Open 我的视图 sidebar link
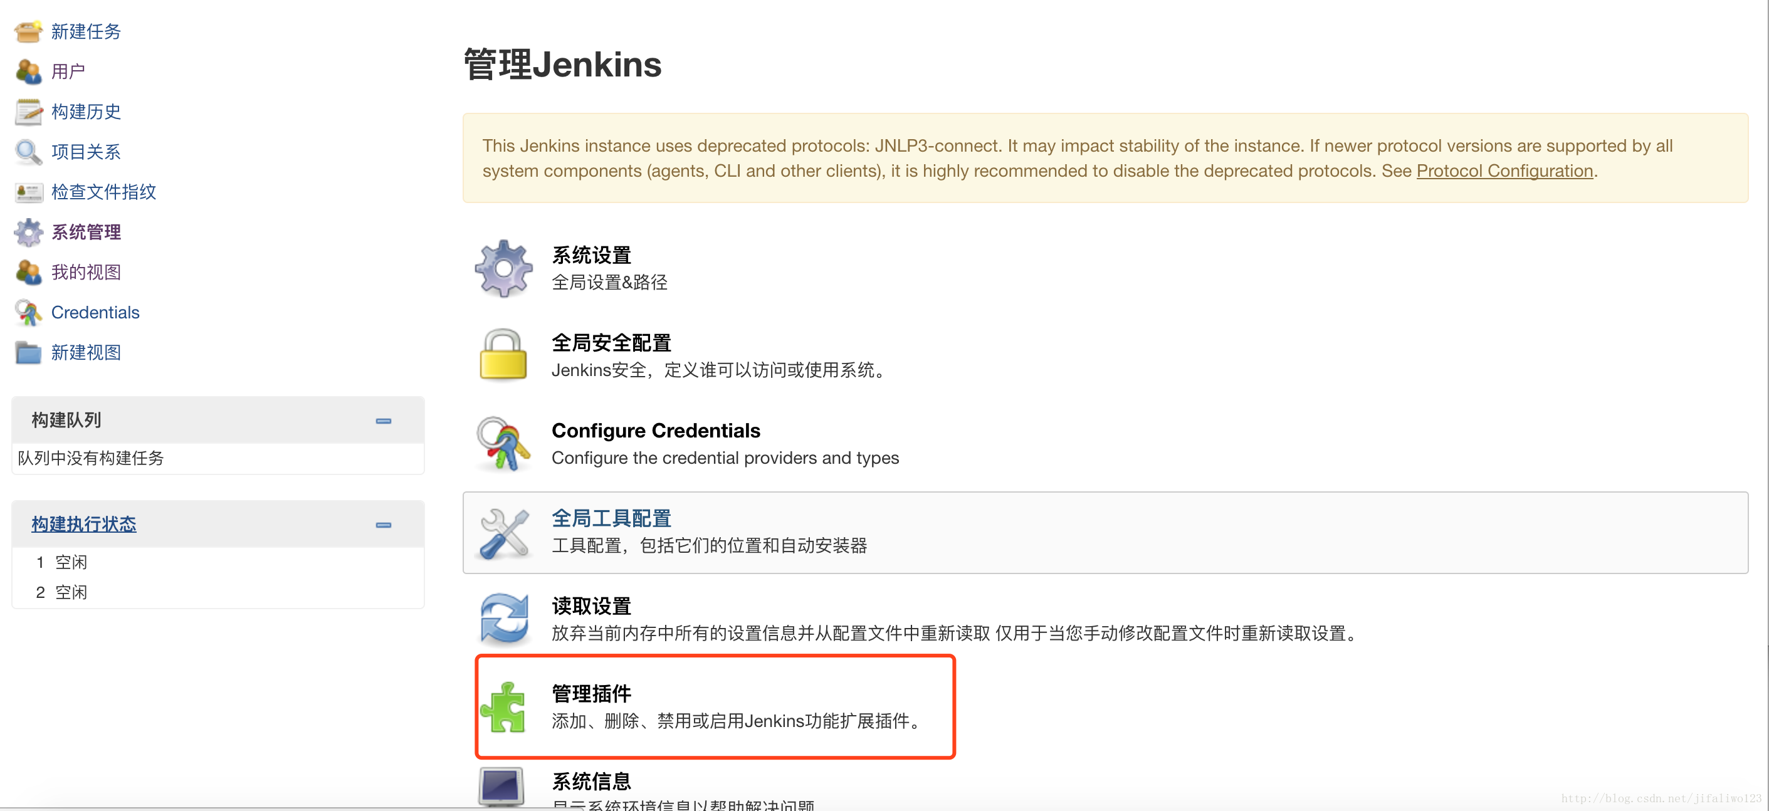Image resolution: width=1769 pixels, height=811 pixels. click(x=86, y=273)
